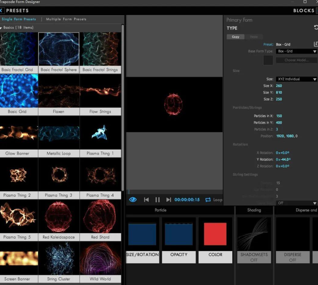Click the save preset icon next to Box - Grid
318x285 pixels.
coord(315,44)
